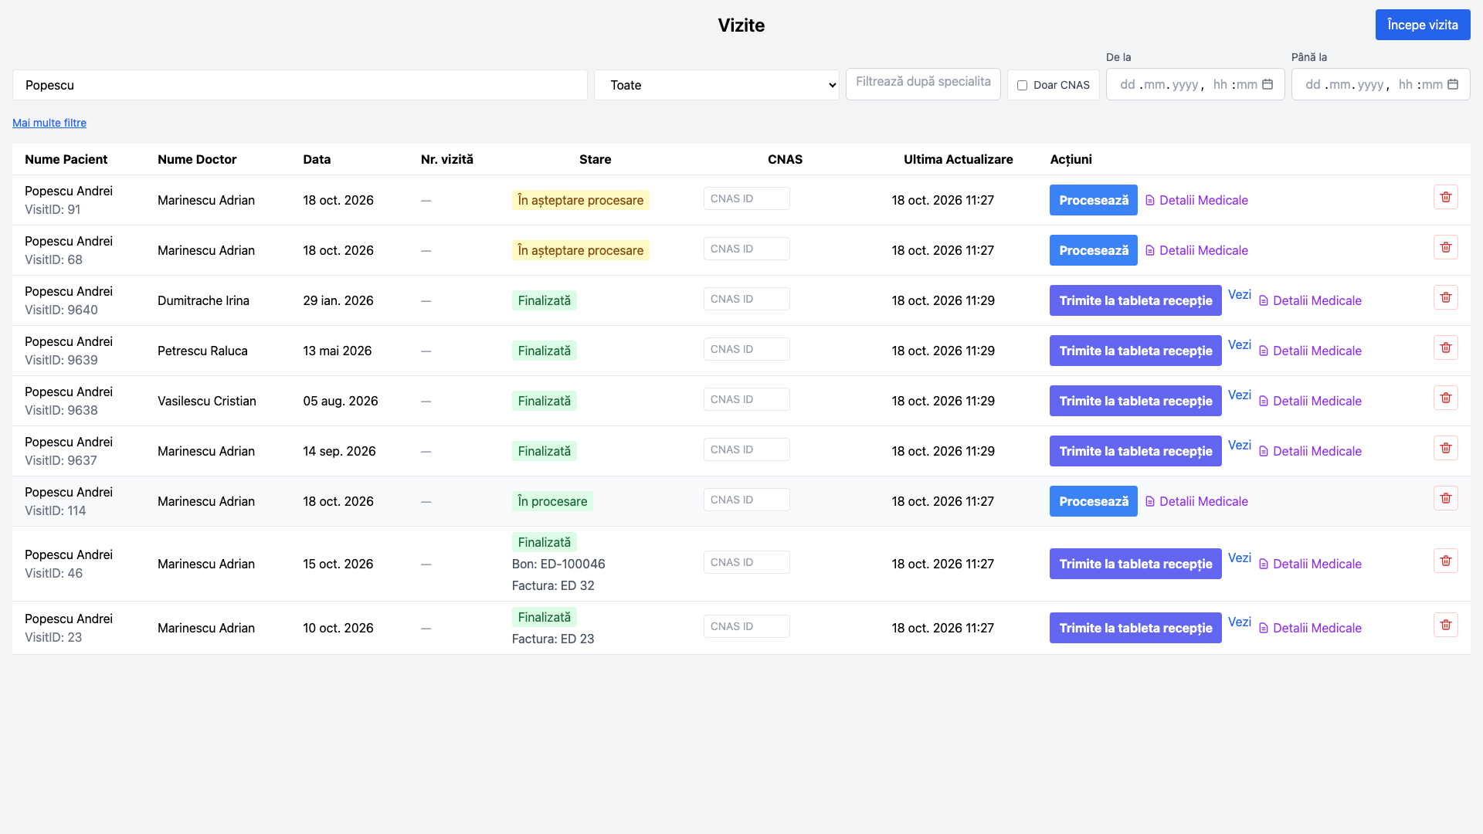Trimite la tableta recepție for VisitID 23
This screenshot has height=834, width=1483.
pos(1135,628)
